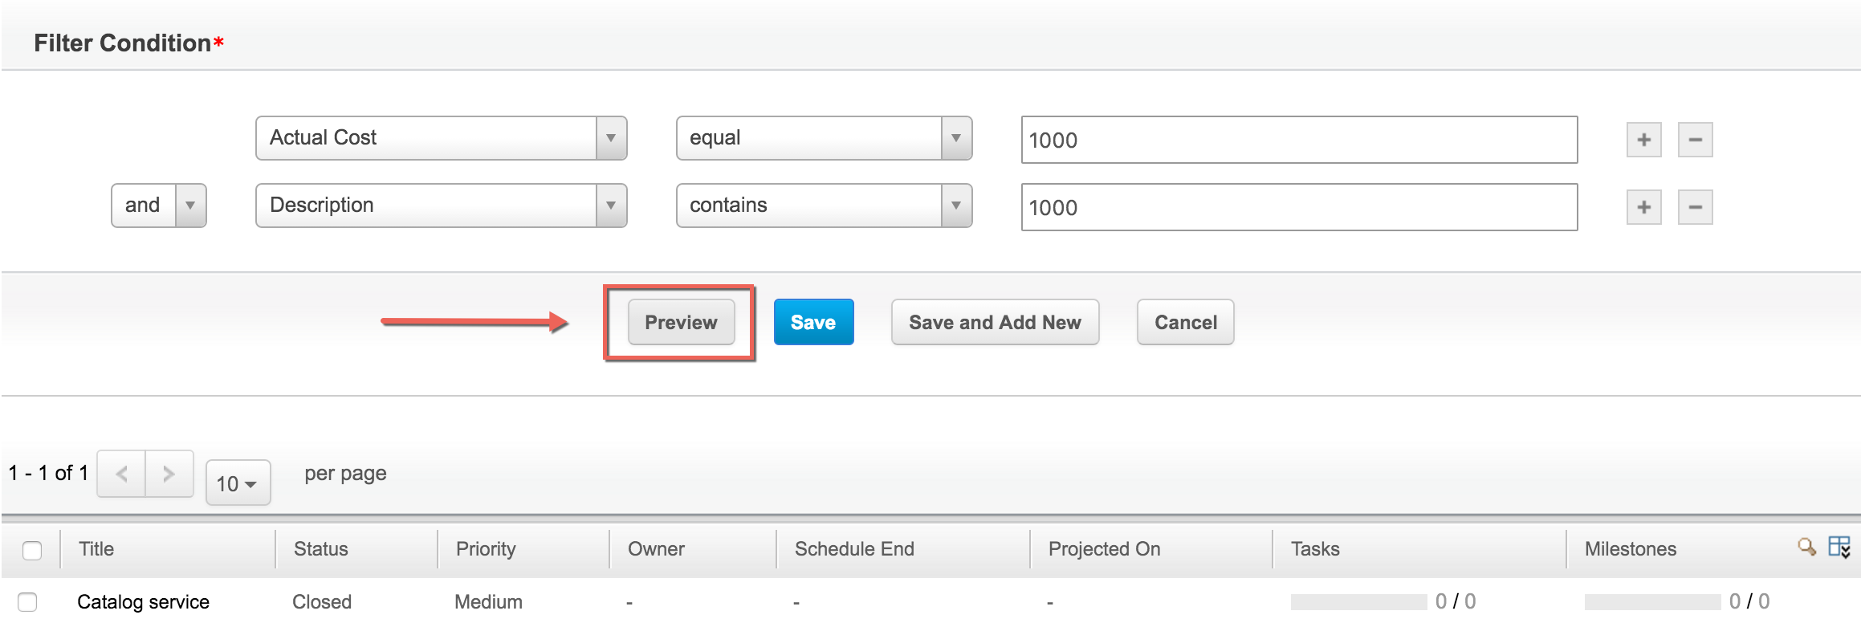1861x623 pixels.
Task: Click inside the '1000' value input field
Action: click(x=1297, y=140)
